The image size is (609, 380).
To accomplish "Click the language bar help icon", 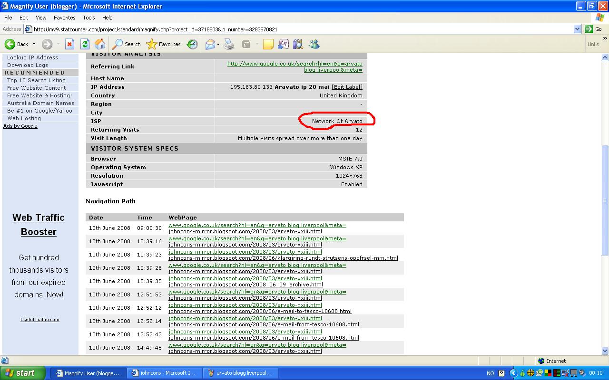I will pyautogui.click(x=501, y=373).
